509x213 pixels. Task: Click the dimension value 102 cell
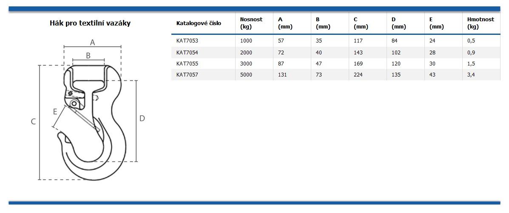pyautogui.click(x=396, y=53)
